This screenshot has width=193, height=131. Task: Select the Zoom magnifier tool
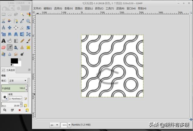[x=28, y=21]
